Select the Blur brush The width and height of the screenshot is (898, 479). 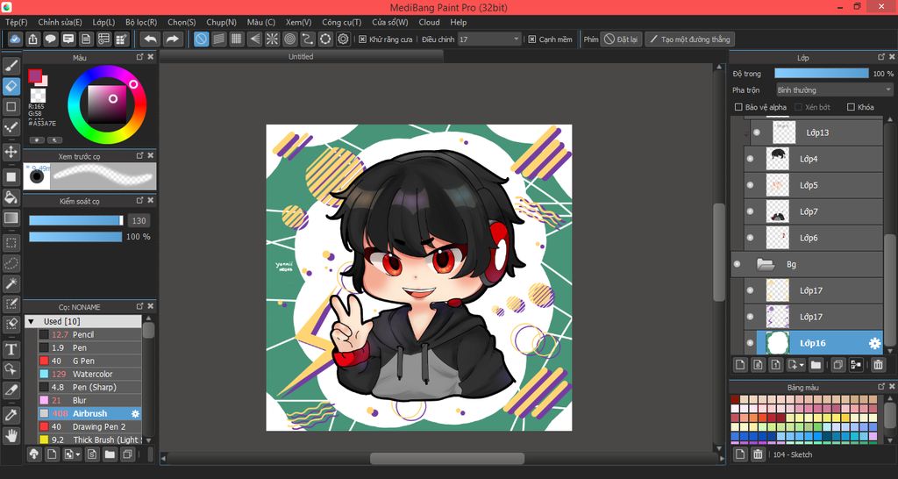(x=89, y=400)
